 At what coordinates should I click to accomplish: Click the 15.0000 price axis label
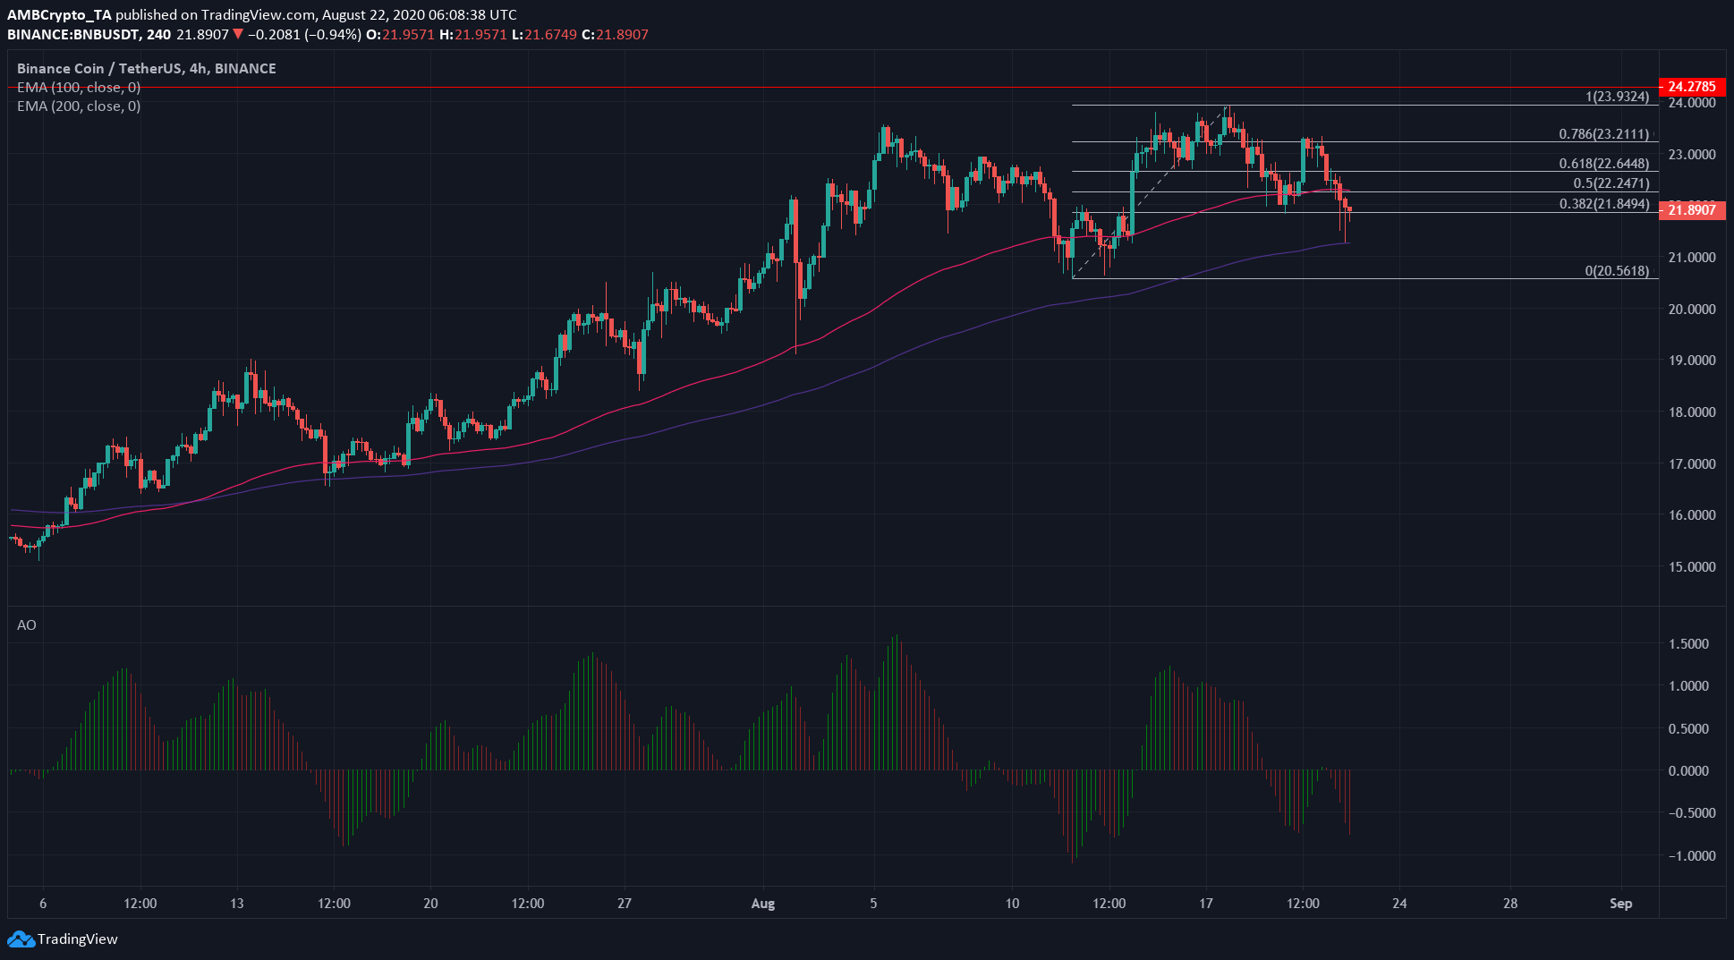[x=1692, y=567]
